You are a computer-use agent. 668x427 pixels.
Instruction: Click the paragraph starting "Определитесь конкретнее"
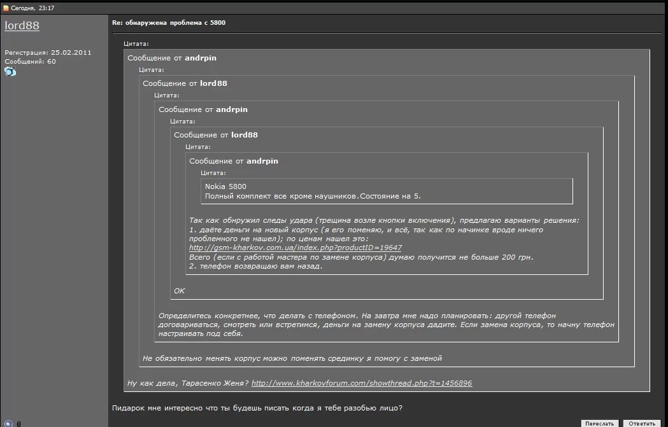tap(387, 325)
